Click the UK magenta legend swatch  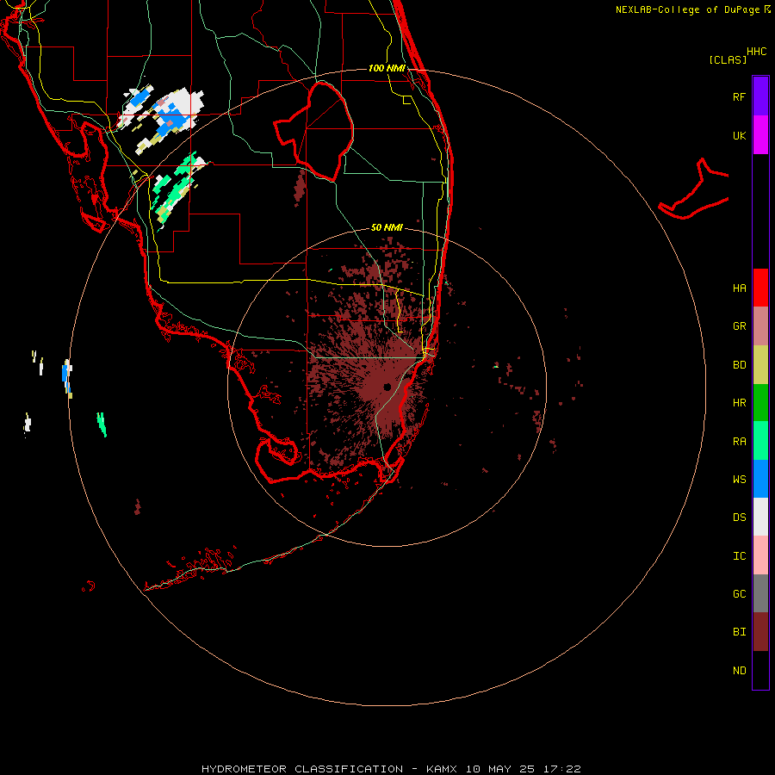pos(760,135)
